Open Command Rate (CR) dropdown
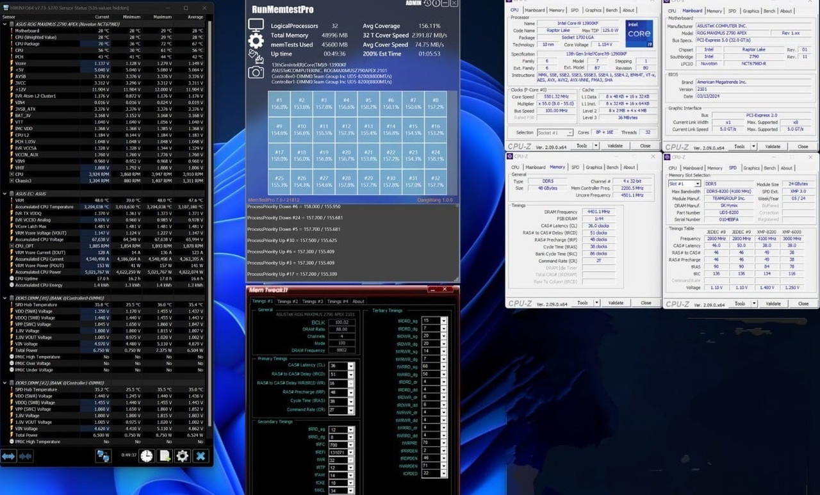 click(350, 410)
